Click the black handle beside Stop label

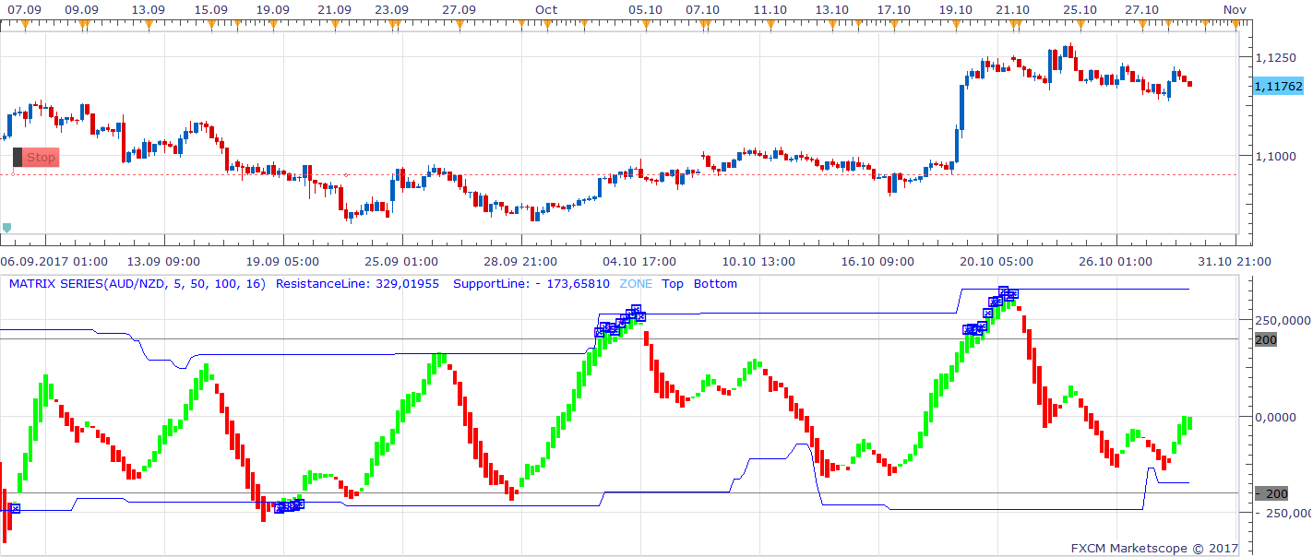[18, 158]
